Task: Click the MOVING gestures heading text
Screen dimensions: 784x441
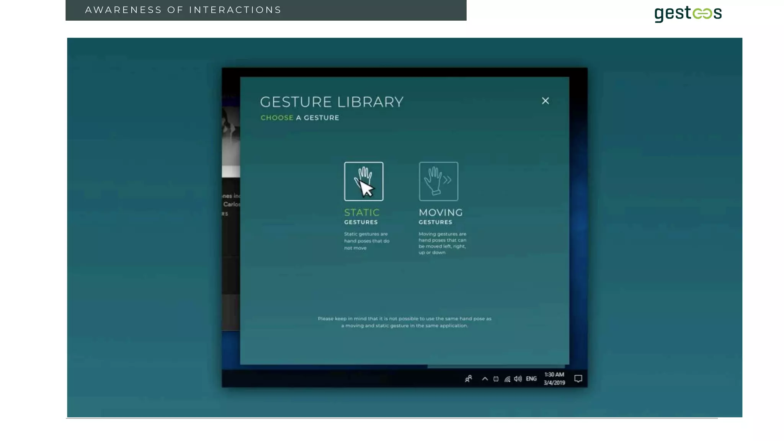Action: tap(441, 212)
